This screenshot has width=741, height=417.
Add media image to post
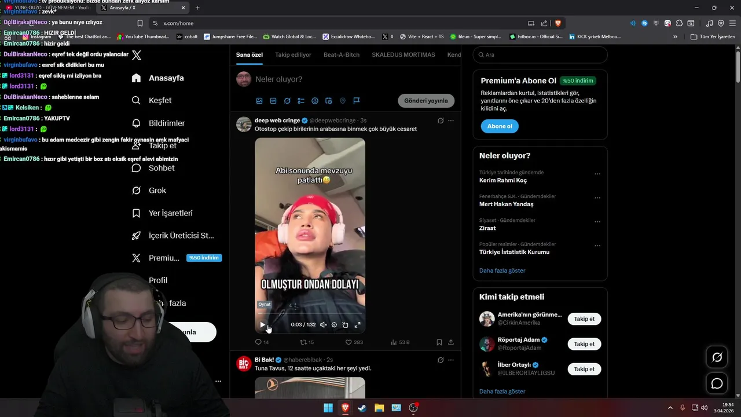pos(259,101)
